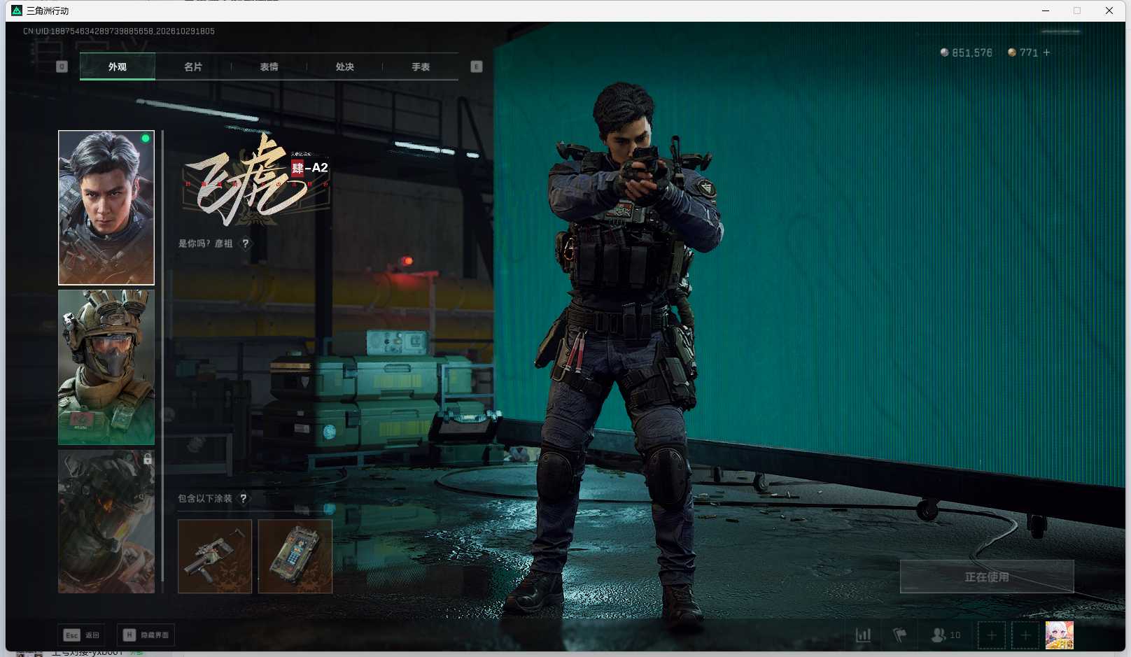Click the plus icon next to 771 currency

pos(1046,52)
